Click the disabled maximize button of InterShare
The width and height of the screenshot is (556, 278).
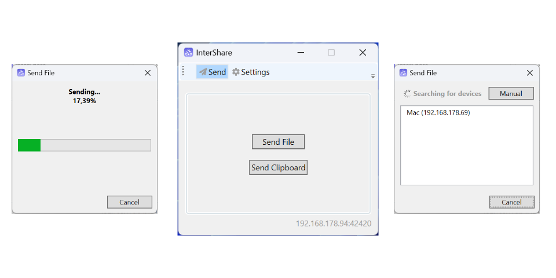[331, 53]
